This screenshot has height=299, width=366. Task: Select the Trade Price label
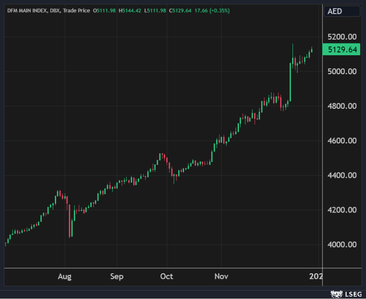[x=76, y=11]
